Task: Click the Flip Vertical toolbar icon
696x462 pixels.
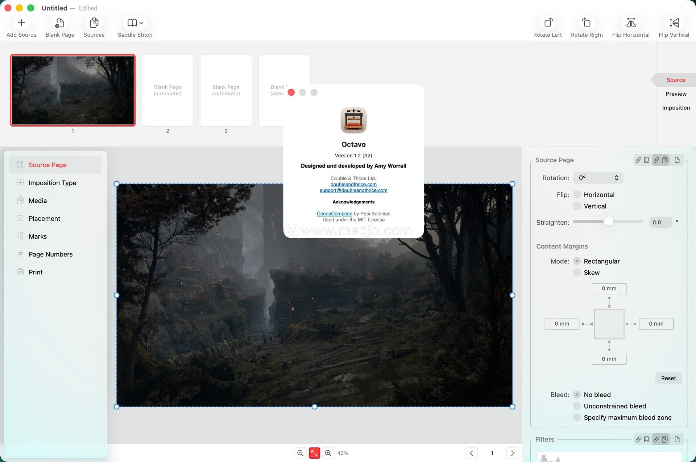Action: pos(674,23)
